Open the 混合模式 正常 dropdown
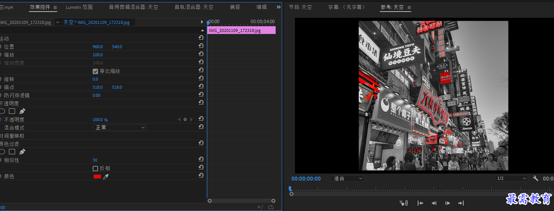The width and height of the screenshot is (554, 211). pos(120,127)
